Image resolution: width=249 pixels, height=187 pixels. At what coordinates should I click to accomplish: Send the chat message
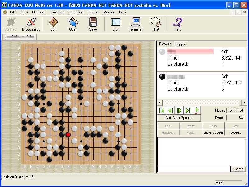[238, 169]
